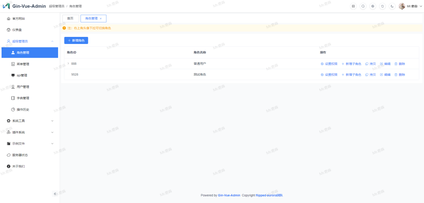Open 操作历史 in the sidebar
Viewport: 424px width, 203px height.
coord(30,110)
